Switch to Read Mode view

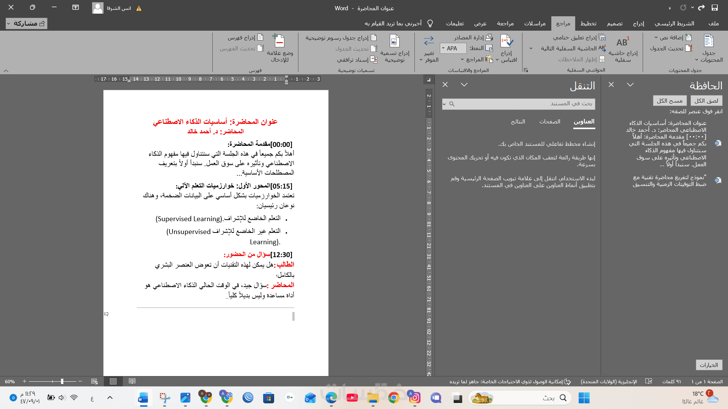tap(132, 381)
